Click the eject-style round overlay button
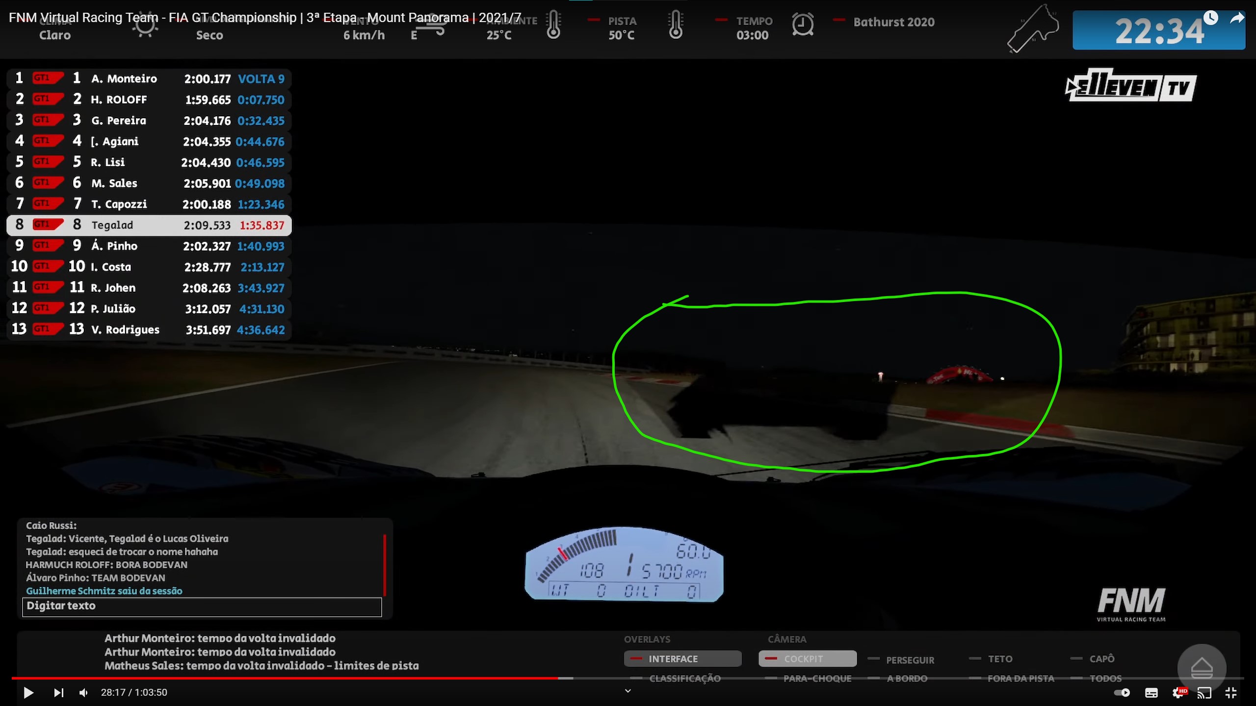The height and width of the screenshot is (706, 1256). coord(1202,668)
